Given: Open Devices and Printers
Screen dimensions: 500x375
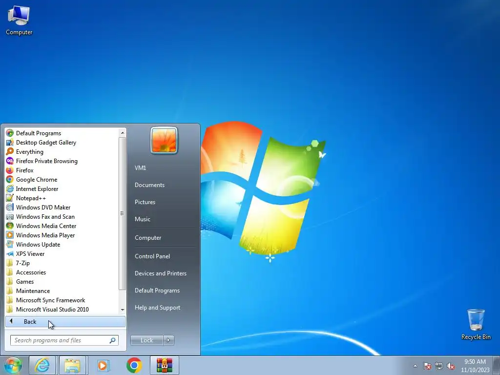Looking at the screenshot, I should (160, 273).
